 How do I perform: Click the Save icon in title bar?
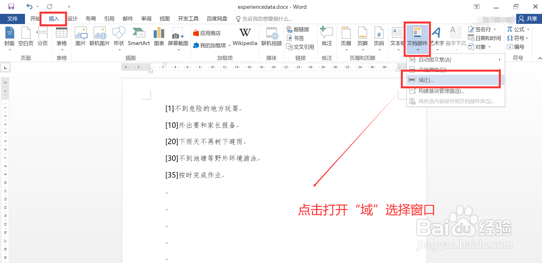pos(11,6)
